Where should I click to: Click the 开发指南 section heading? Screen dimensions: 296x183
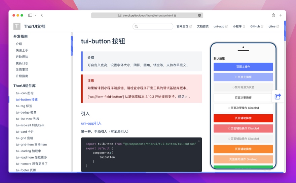(21, 37)
